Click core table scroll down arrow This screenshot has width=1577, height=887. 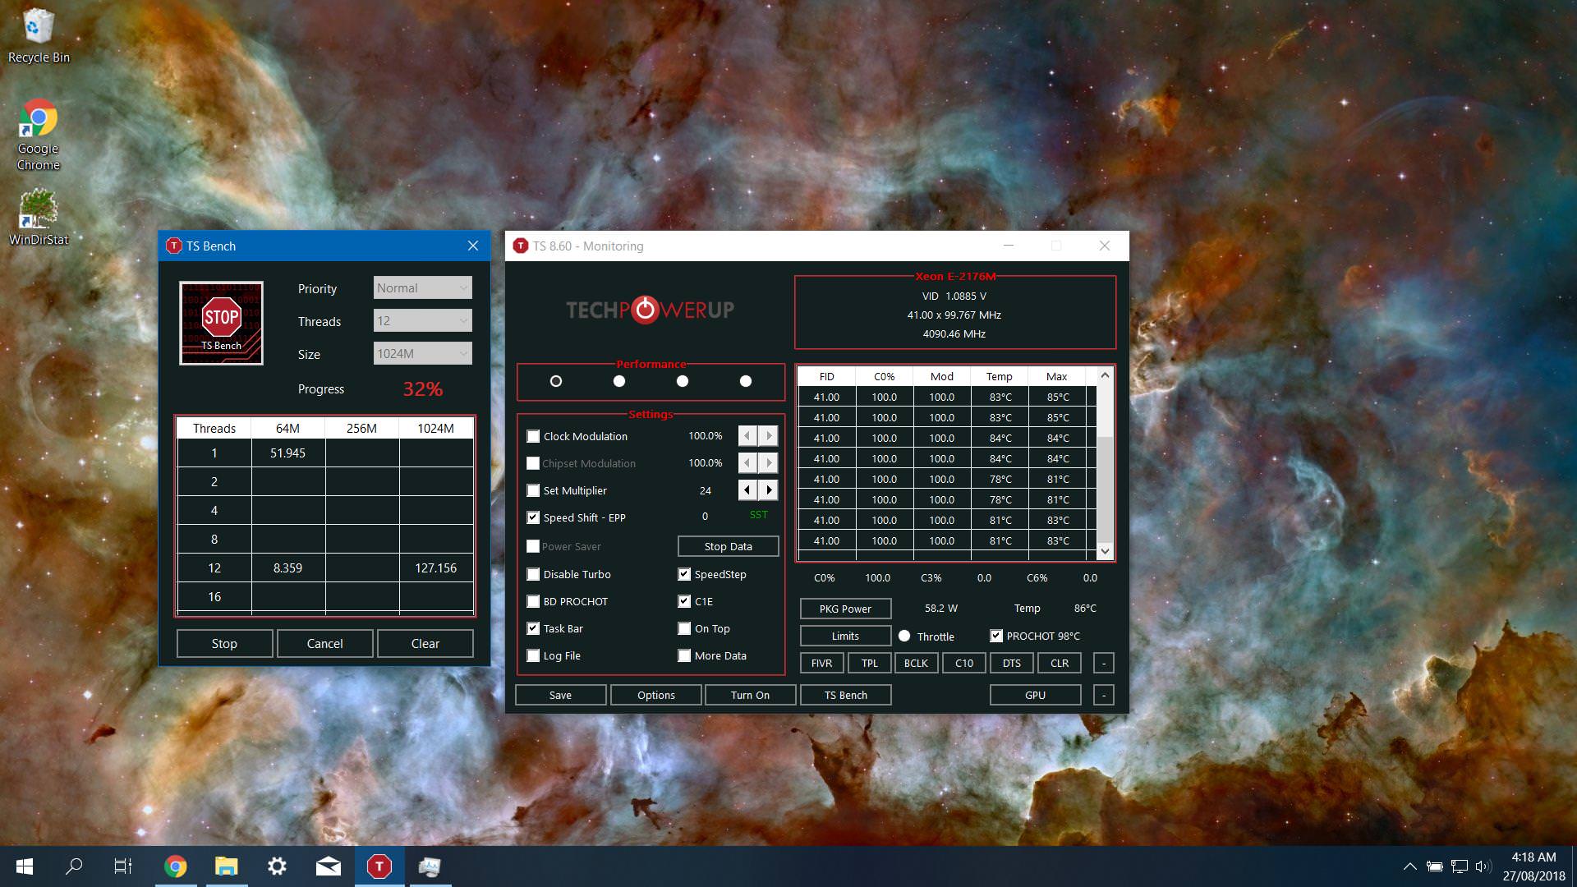pos(1105,551)
